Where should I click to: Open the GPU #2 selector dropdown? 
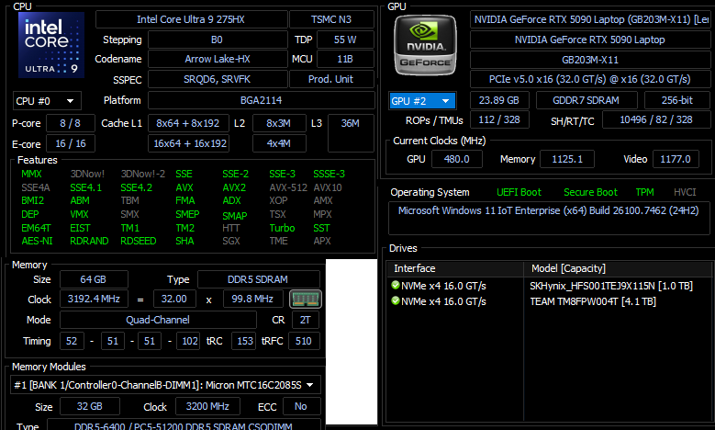pos(422,101)
